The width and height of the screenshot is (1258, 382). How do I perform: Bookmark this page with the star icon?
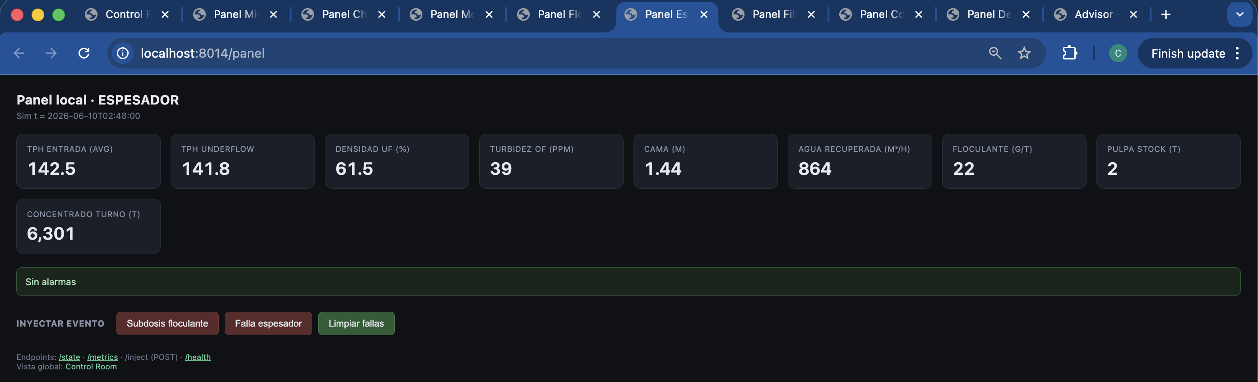click(x=1024, y=53)
